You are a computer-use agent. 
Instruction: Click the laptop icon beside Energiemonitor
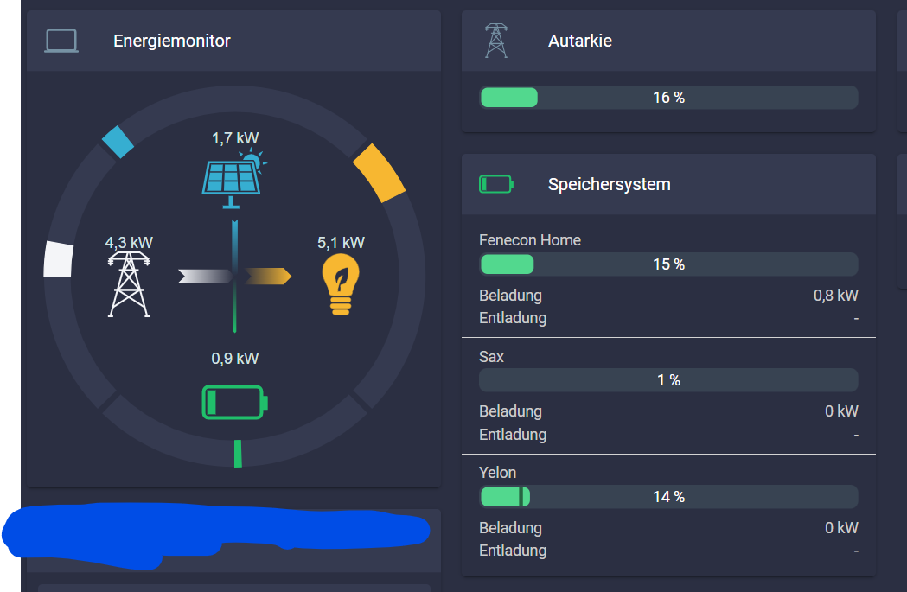[x=61, y=41]
